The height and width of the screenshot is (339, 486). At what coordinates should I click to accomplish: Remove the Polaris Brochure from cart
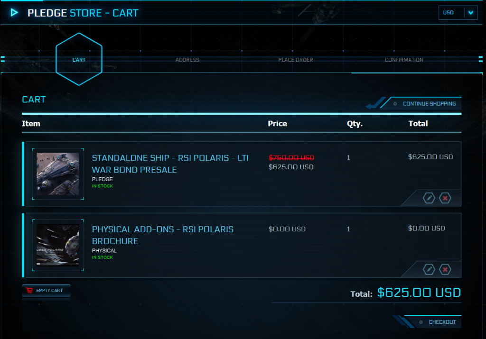(x=445, y=269)
